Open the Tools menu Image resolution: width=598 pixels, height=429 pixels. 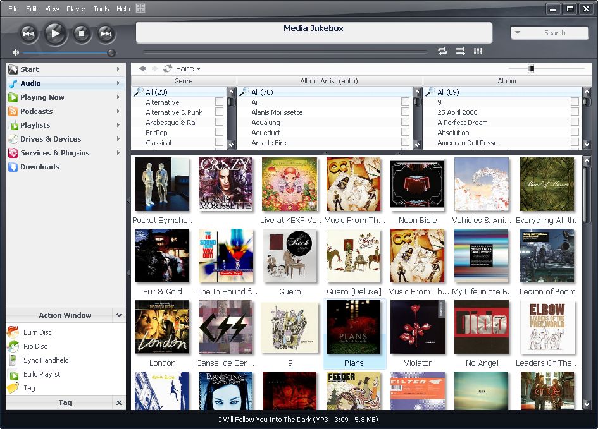click(101, 9)
